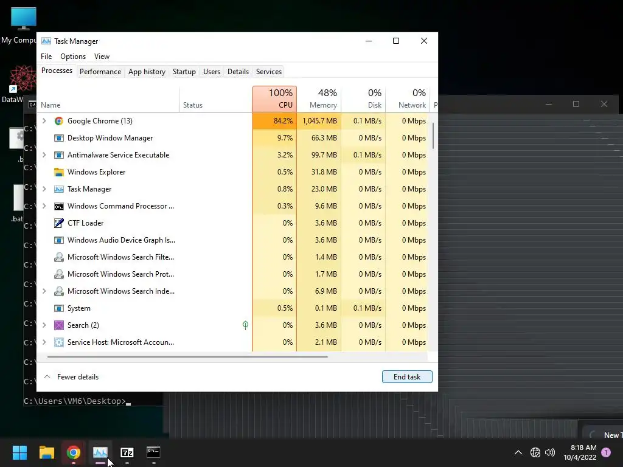Click the Google Chrome process icon
The height and width of the screenshot is (467, 623).
click(x=59, y=121)
